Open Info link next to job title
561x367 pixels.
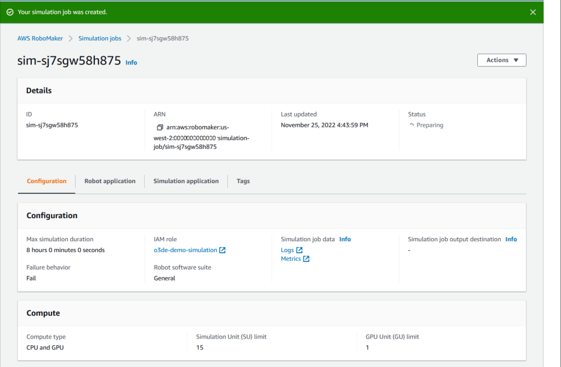pyautogui.click(x=131, y=62)
